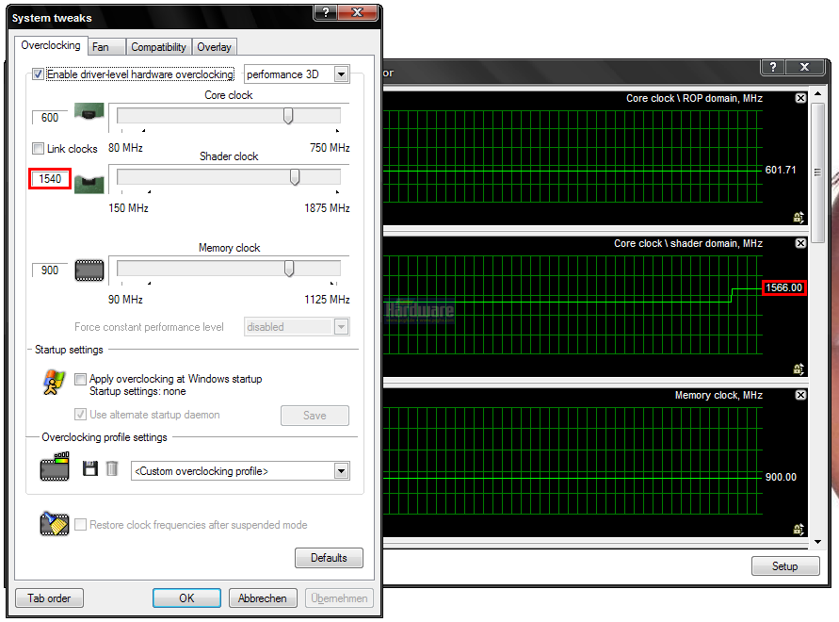Click monitor scrollbar down arrow
This screenshot has width=839, height=622.
817,542
